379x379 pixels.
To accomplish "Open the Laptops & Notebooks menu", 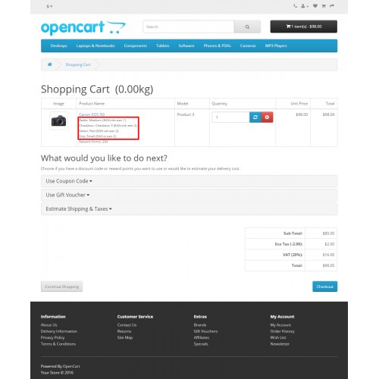I will coord(96,45).
